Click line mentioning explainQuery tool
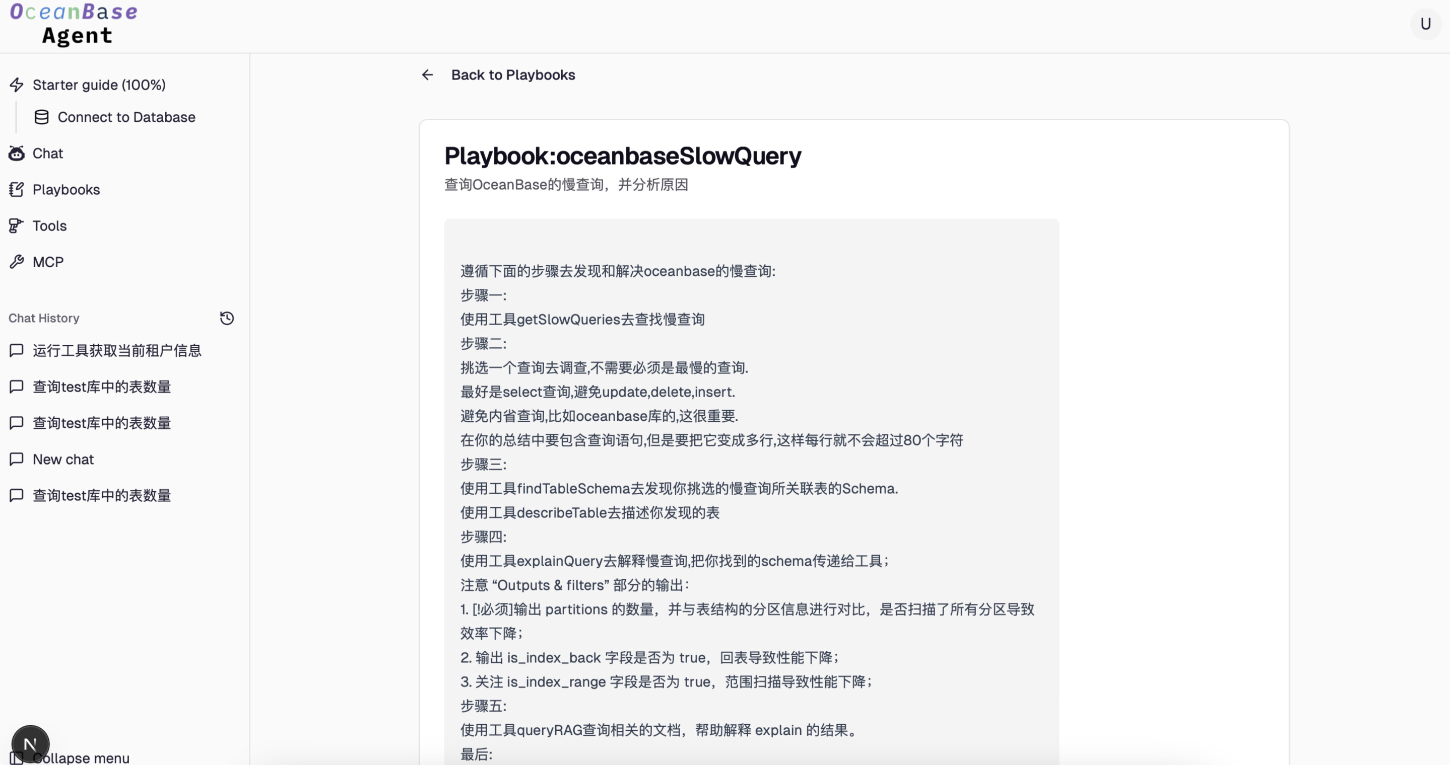 pyautogui.click(x=675, y=561)
